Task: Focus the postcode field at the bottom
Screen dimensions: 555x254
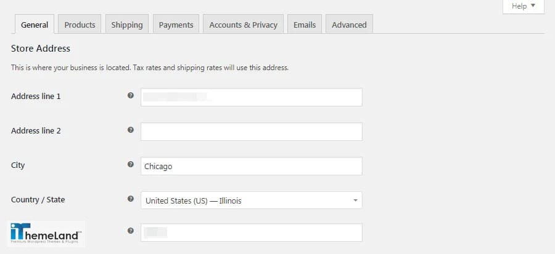Action: tap(252, 232)
